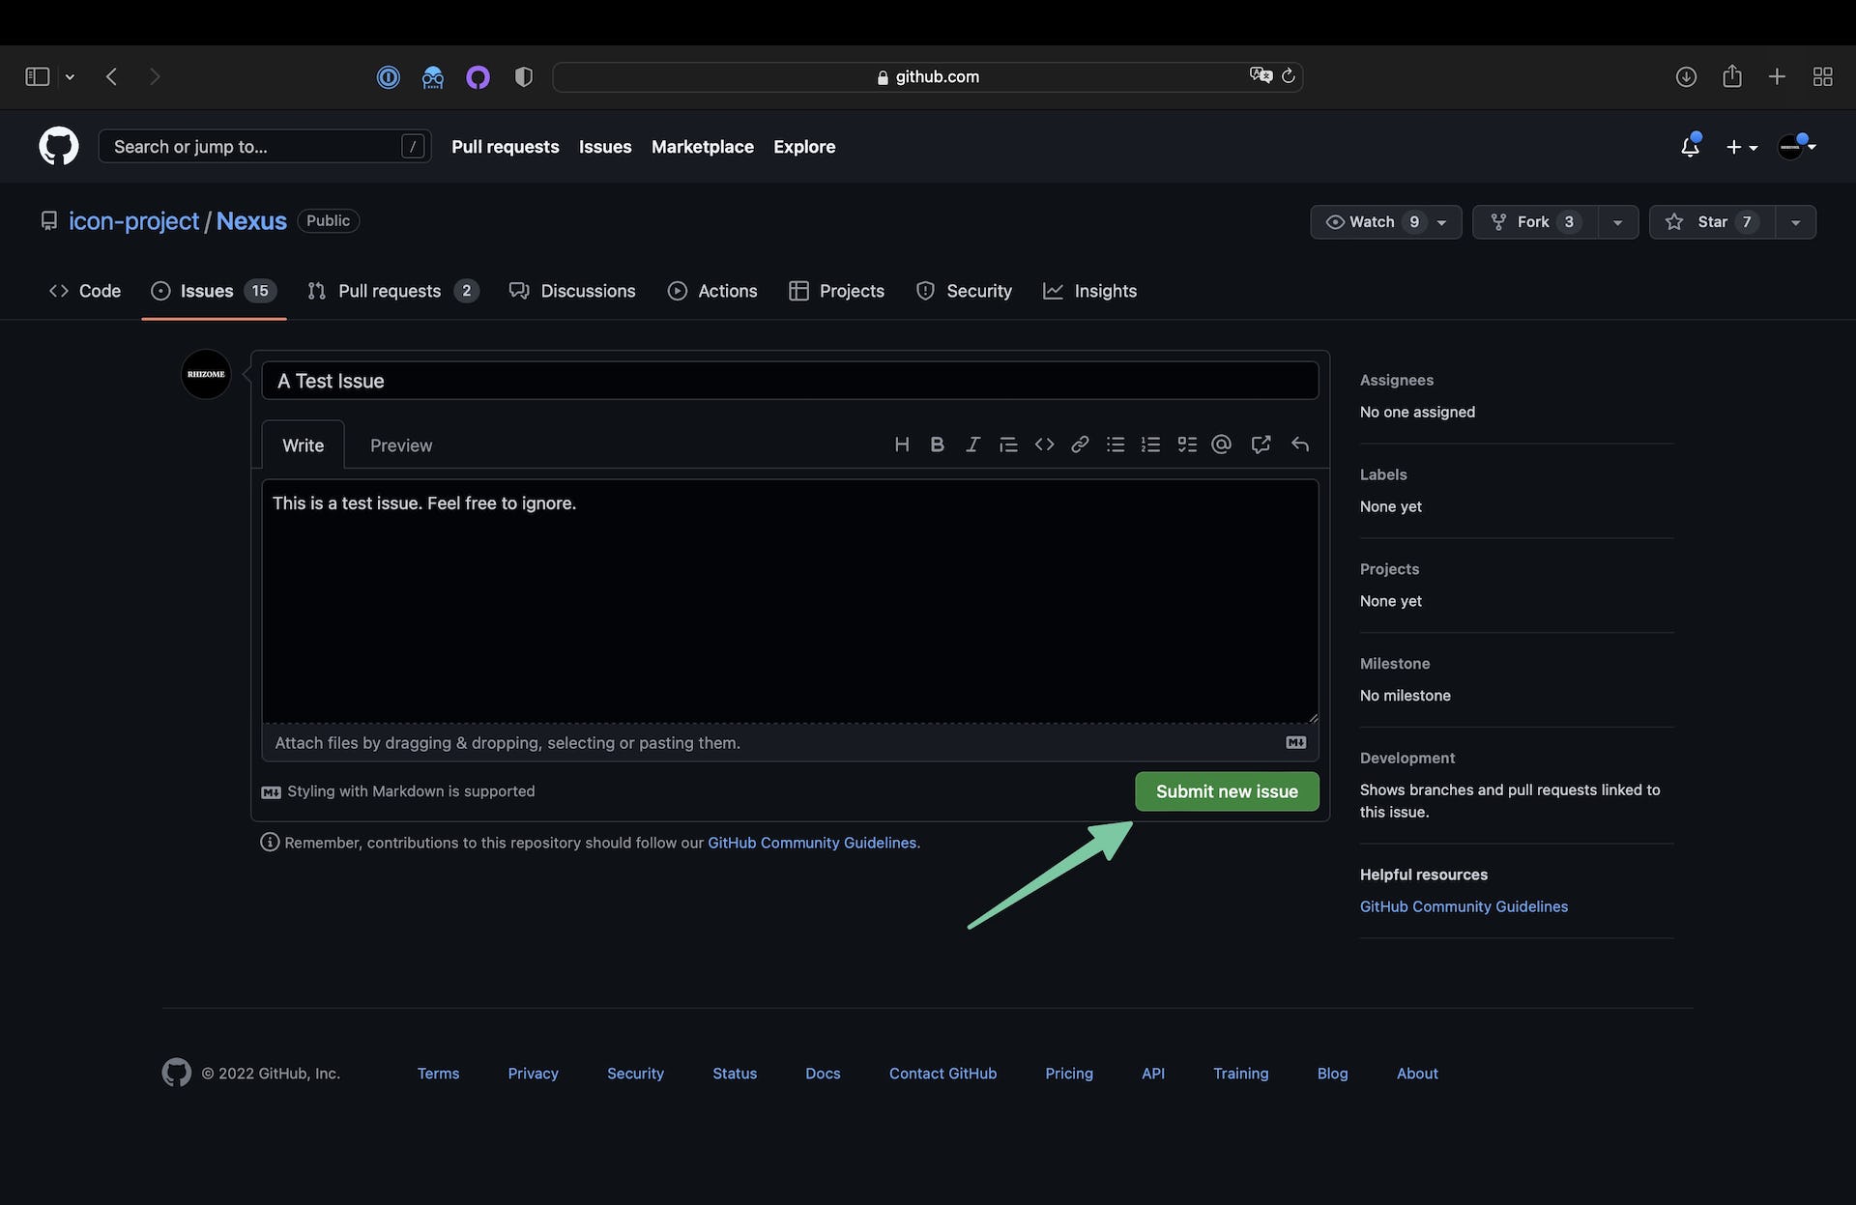Switch to the Preview tab
1856x1205 pixels.
[401, 445]
